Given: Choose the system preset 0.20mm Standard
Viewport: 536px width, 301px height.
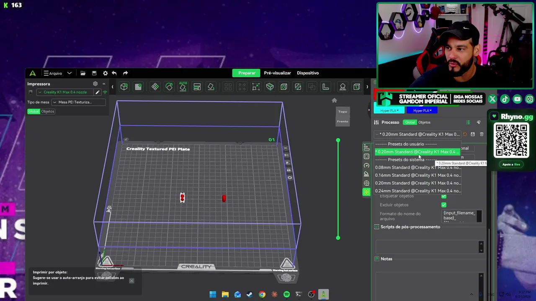Looking at the screenshot, I should [417, 183].
